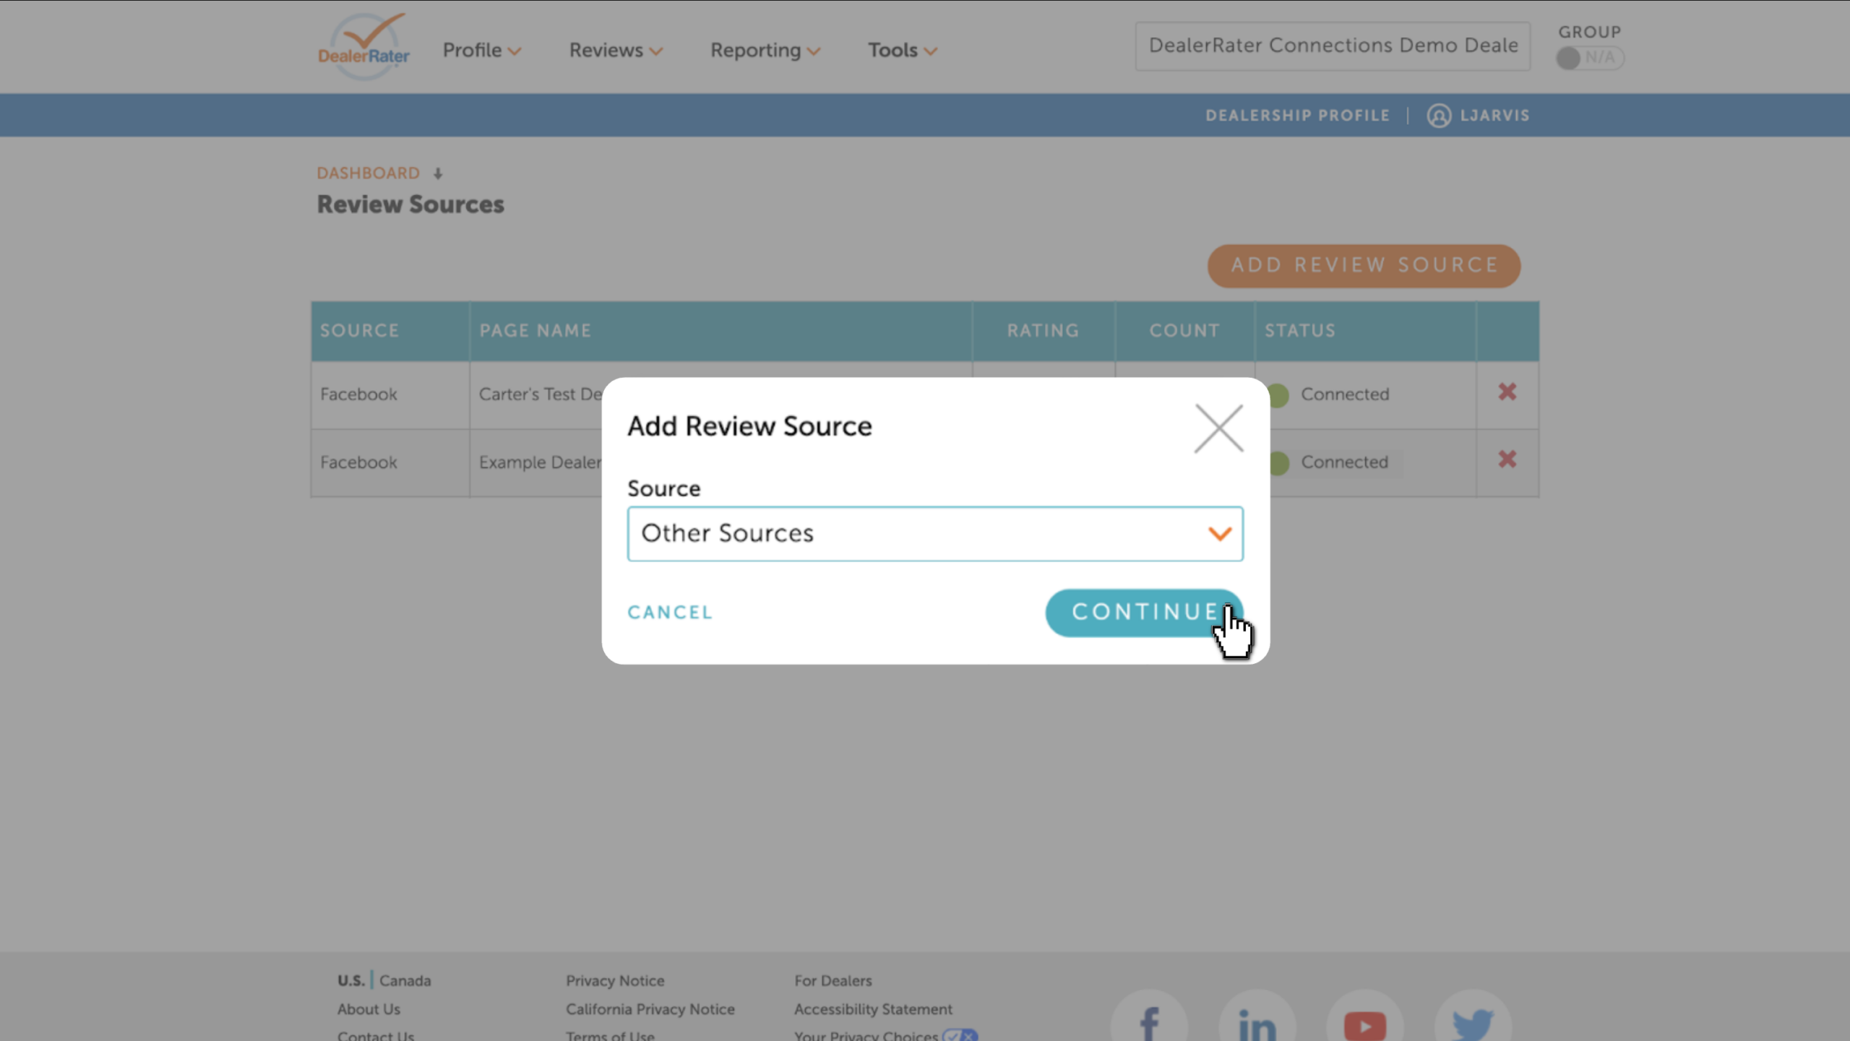Image resolution: width=1850 pixels, height=1041 pixels.
Task: Click the ADD REVIEW SOURCE button
Action: point(1364,266)
